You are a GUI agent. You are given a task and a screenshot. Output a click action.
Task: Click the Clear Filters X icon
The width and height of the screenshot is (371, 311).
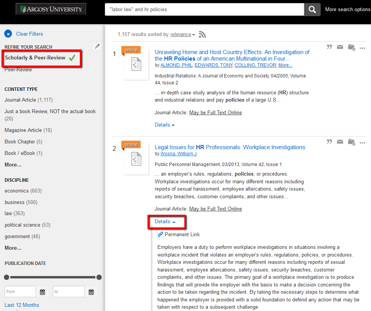coord(8,34)
